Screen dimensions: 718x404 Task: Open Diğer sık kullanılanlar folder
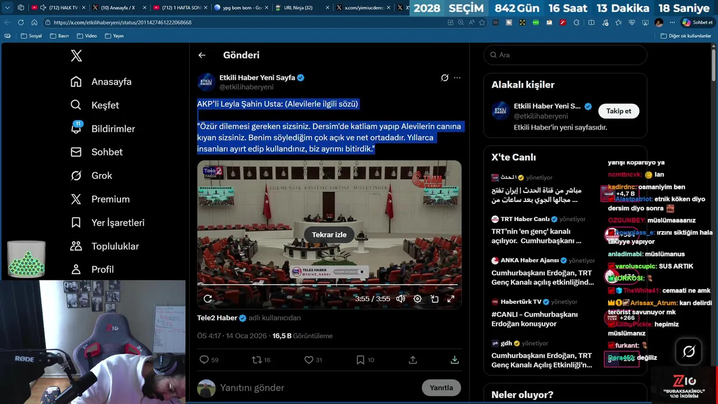point(685,36)
